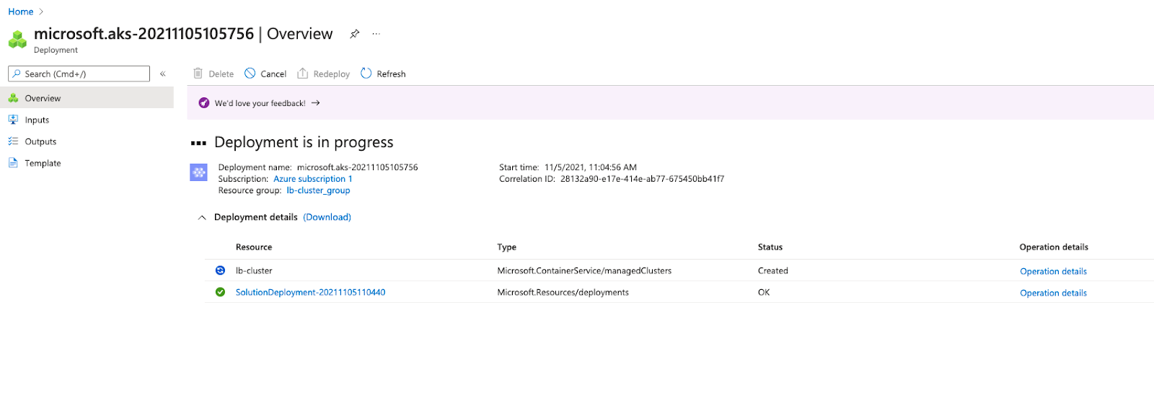Click the Inputs sidebar icon
The width and height of the screenshot is (1154, 419).
[x=13, y=120]
